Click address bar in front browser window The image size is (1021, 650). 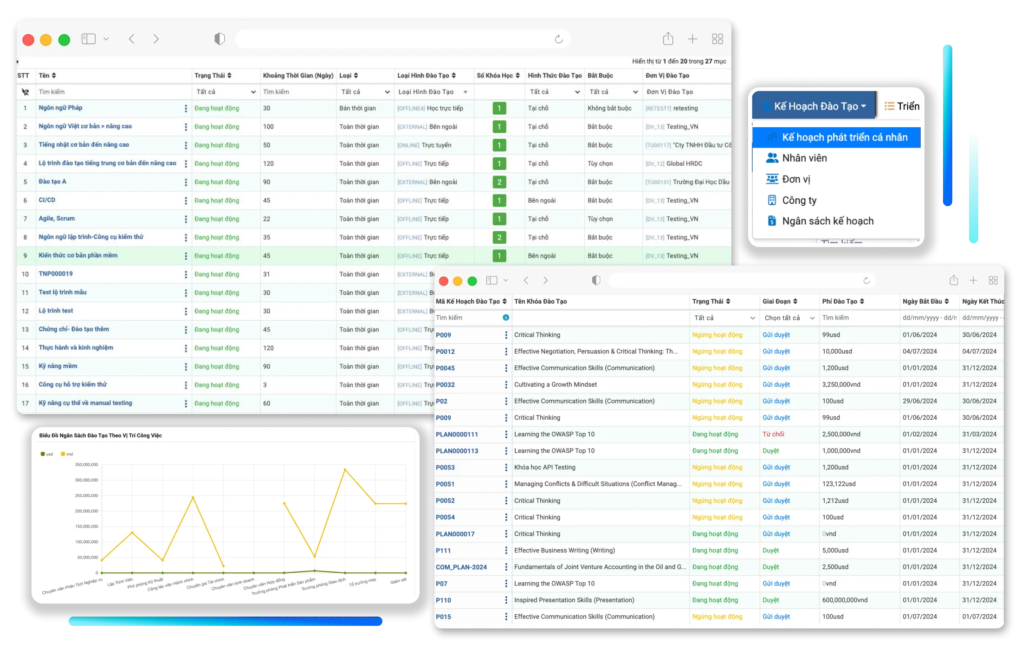743,280
